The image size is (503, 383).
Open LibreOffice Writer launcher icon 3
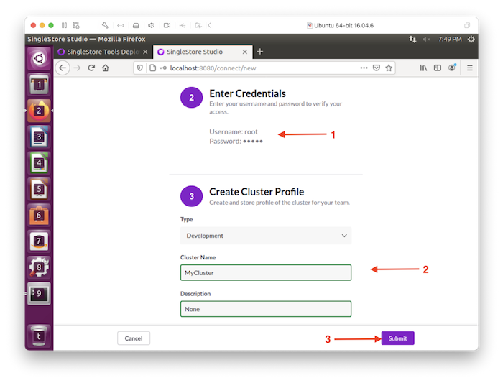39,137
